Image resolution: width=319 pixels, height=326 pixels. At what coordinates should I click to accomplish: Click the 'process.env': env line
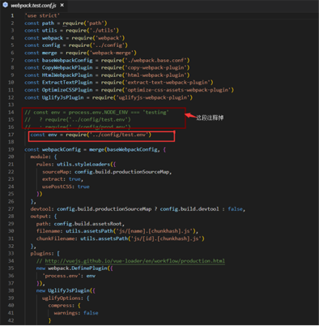pyautogui.click(x=69, y=276)
